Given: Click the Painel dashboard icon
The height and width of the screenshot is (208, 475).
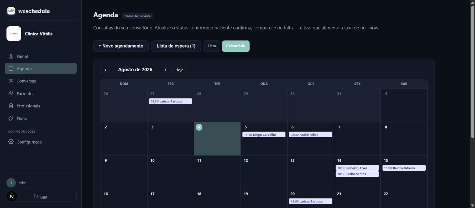Looking at the screenshot, I should coord(11,56).
